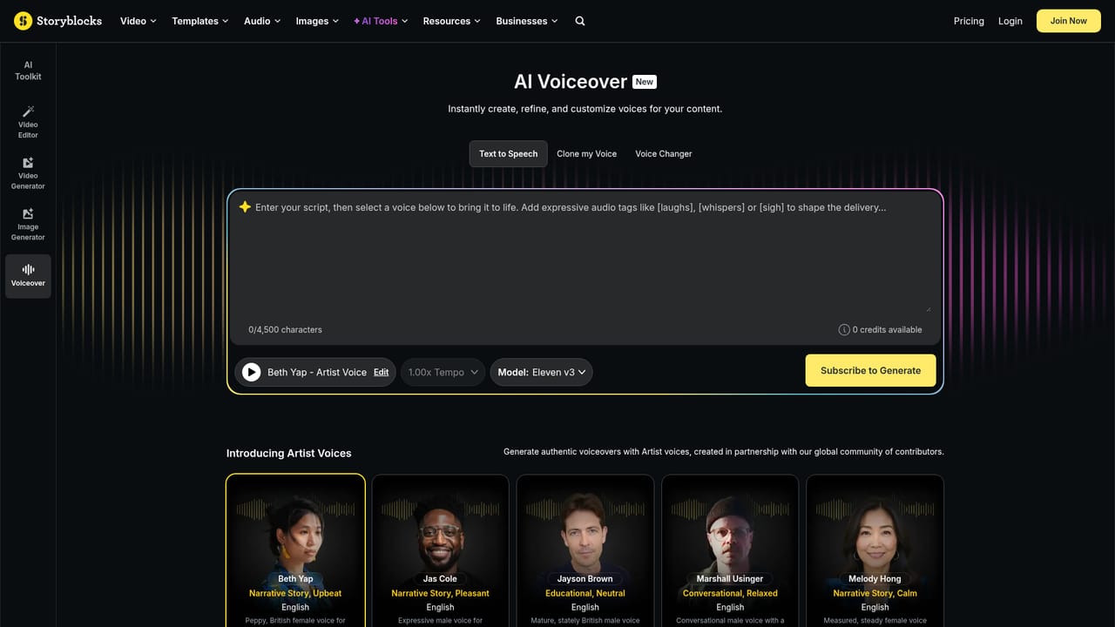
Task: Expand the Images menu
Action: coord(317,21)
